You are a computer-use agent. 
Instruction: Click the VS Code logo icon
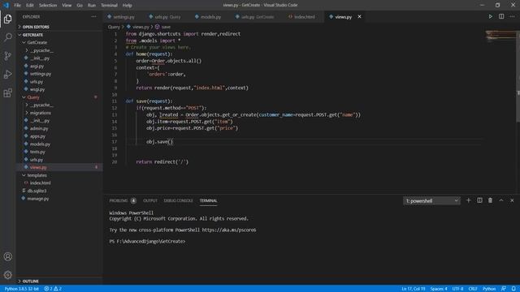[x=6, y=5]
